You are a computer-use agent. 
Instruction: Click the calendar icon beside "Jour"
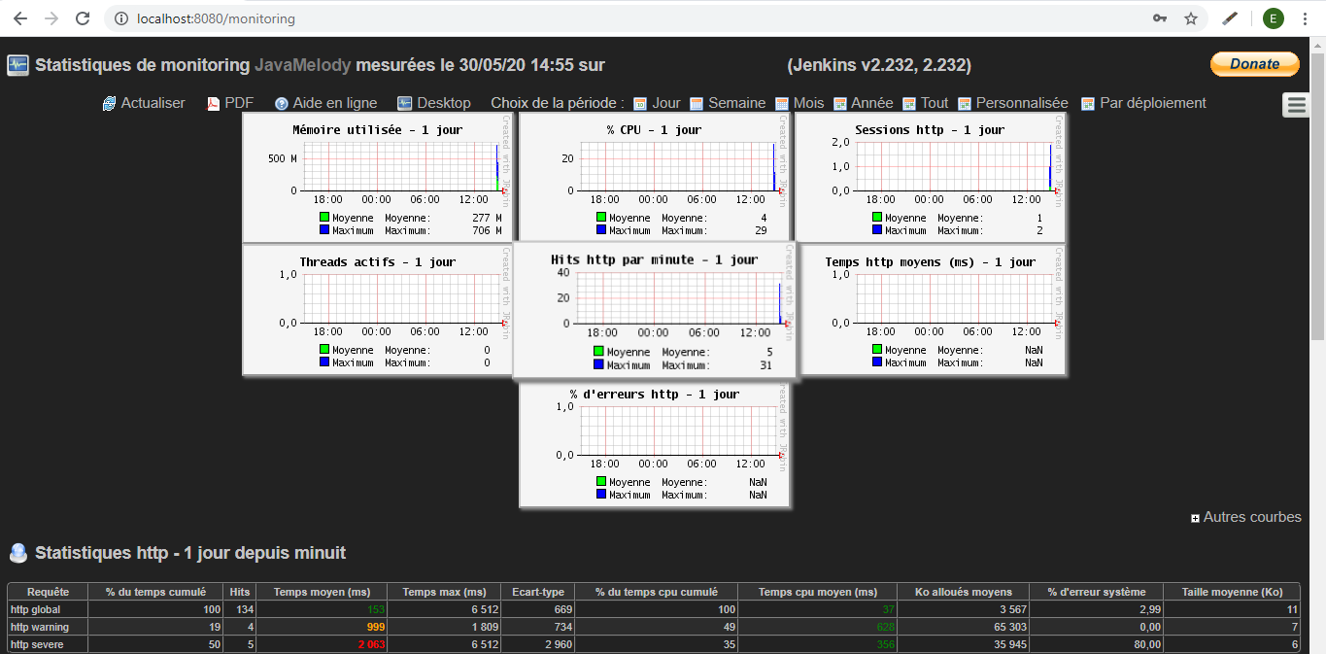[x=639, y=102]
